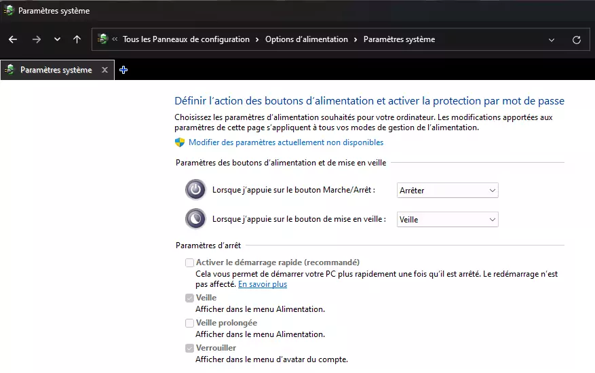Refresh the current page
Screen dimensions: 595x373
pyautogui.click(x=577, y=40)
